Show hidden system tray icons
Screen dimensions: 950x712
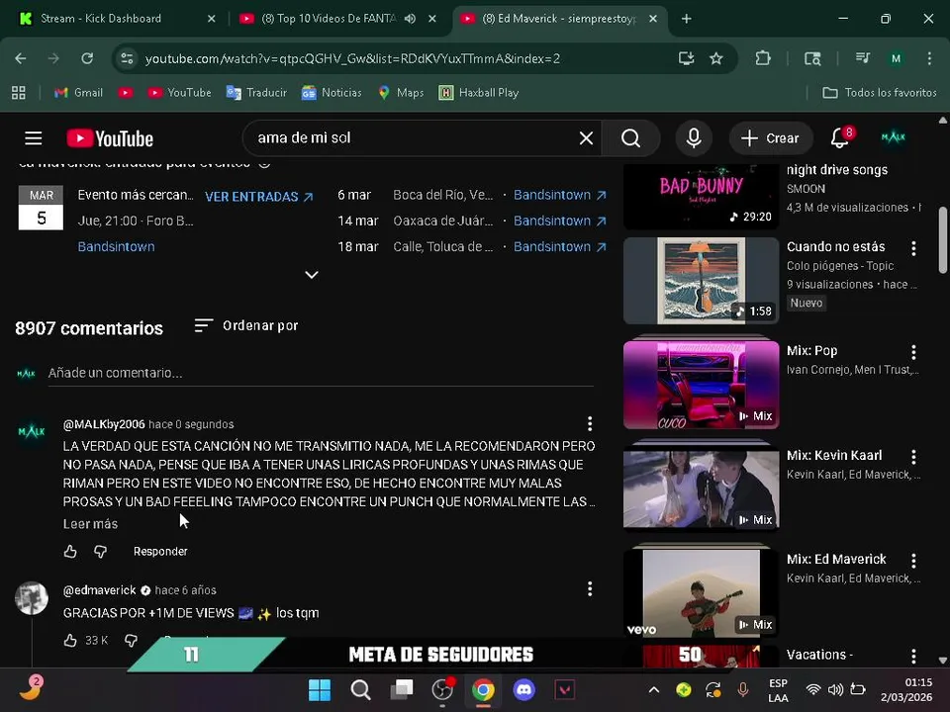click(654, 689)
